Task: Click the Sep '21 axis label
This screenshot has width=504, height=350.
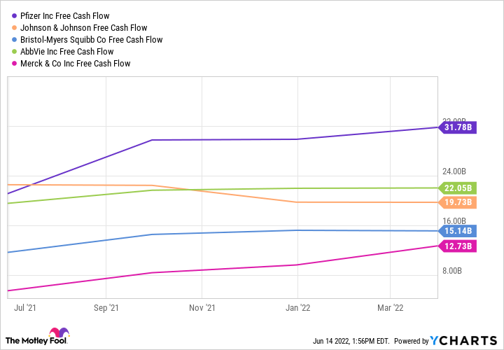Action: 106,307
